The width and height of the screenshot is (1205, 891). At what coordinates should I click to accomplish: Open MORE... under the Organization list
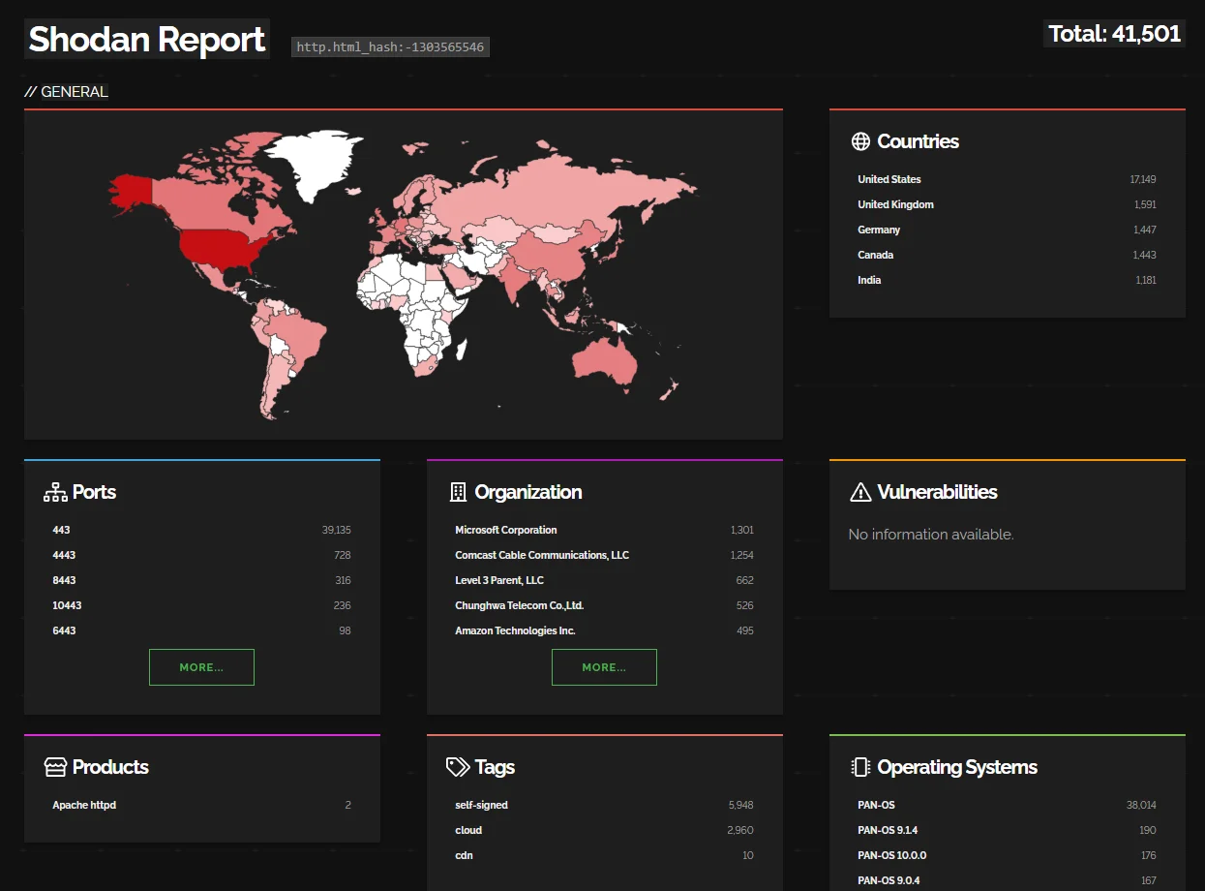[x=604, y=667]
